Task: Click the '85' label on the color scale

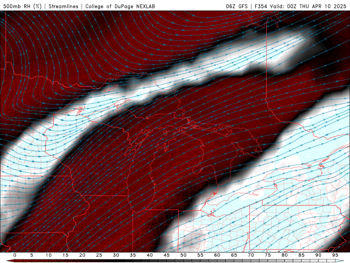Action: pyautogui.click(x=301, y=255)
